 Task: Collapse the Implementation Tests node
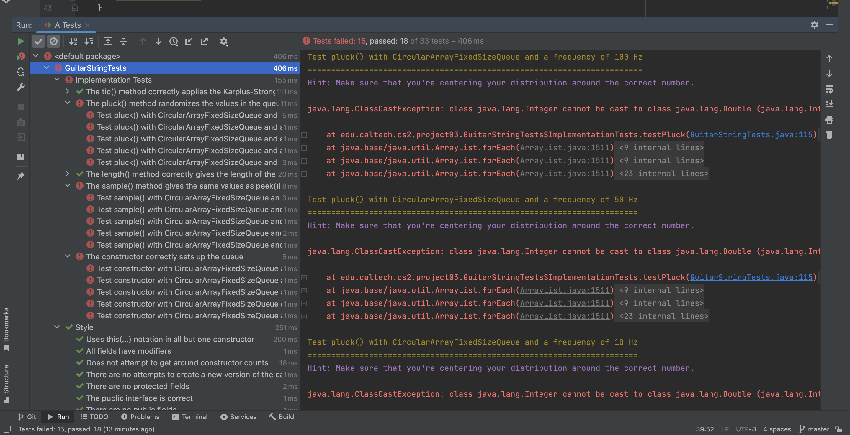57,79
